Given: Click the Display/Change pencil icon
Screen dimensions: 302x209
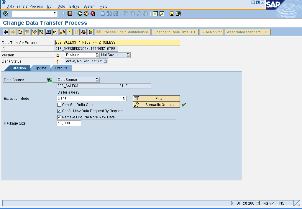Looking at the screenshot, I should [x=34, y=32].
